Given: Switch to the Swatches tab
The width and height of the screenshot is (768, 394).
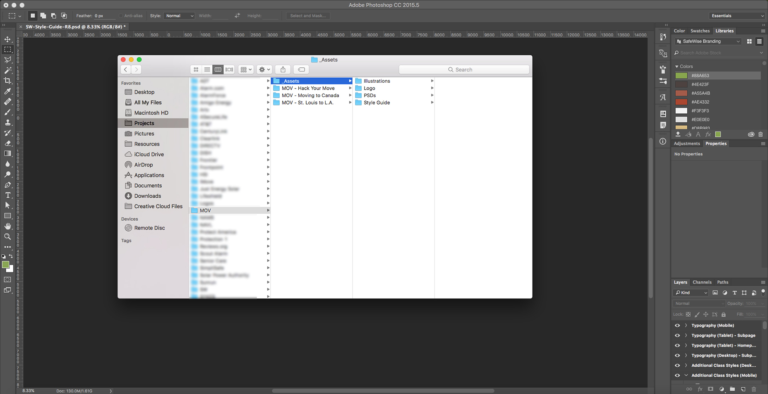Looking at the screenshot, I should point(700,31).
